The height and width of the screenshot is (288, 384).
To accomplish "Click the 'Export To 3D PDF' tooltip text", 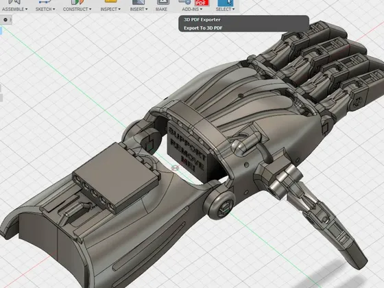I will (203, 28).
